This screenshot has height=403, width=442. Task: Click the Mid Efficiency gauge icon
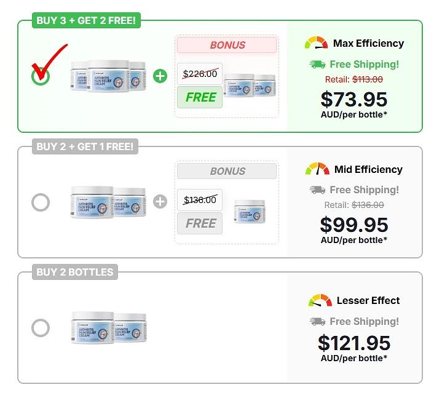point(317,169)
